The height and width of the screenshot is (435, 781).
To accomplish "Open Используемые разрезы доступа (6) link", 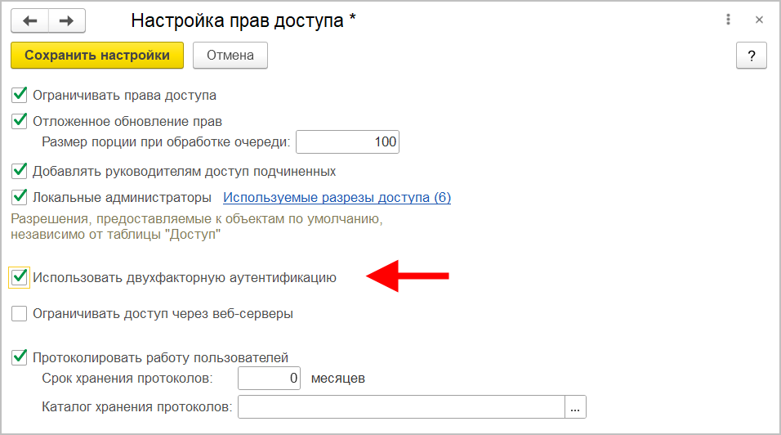I will [x=337, y=197].
